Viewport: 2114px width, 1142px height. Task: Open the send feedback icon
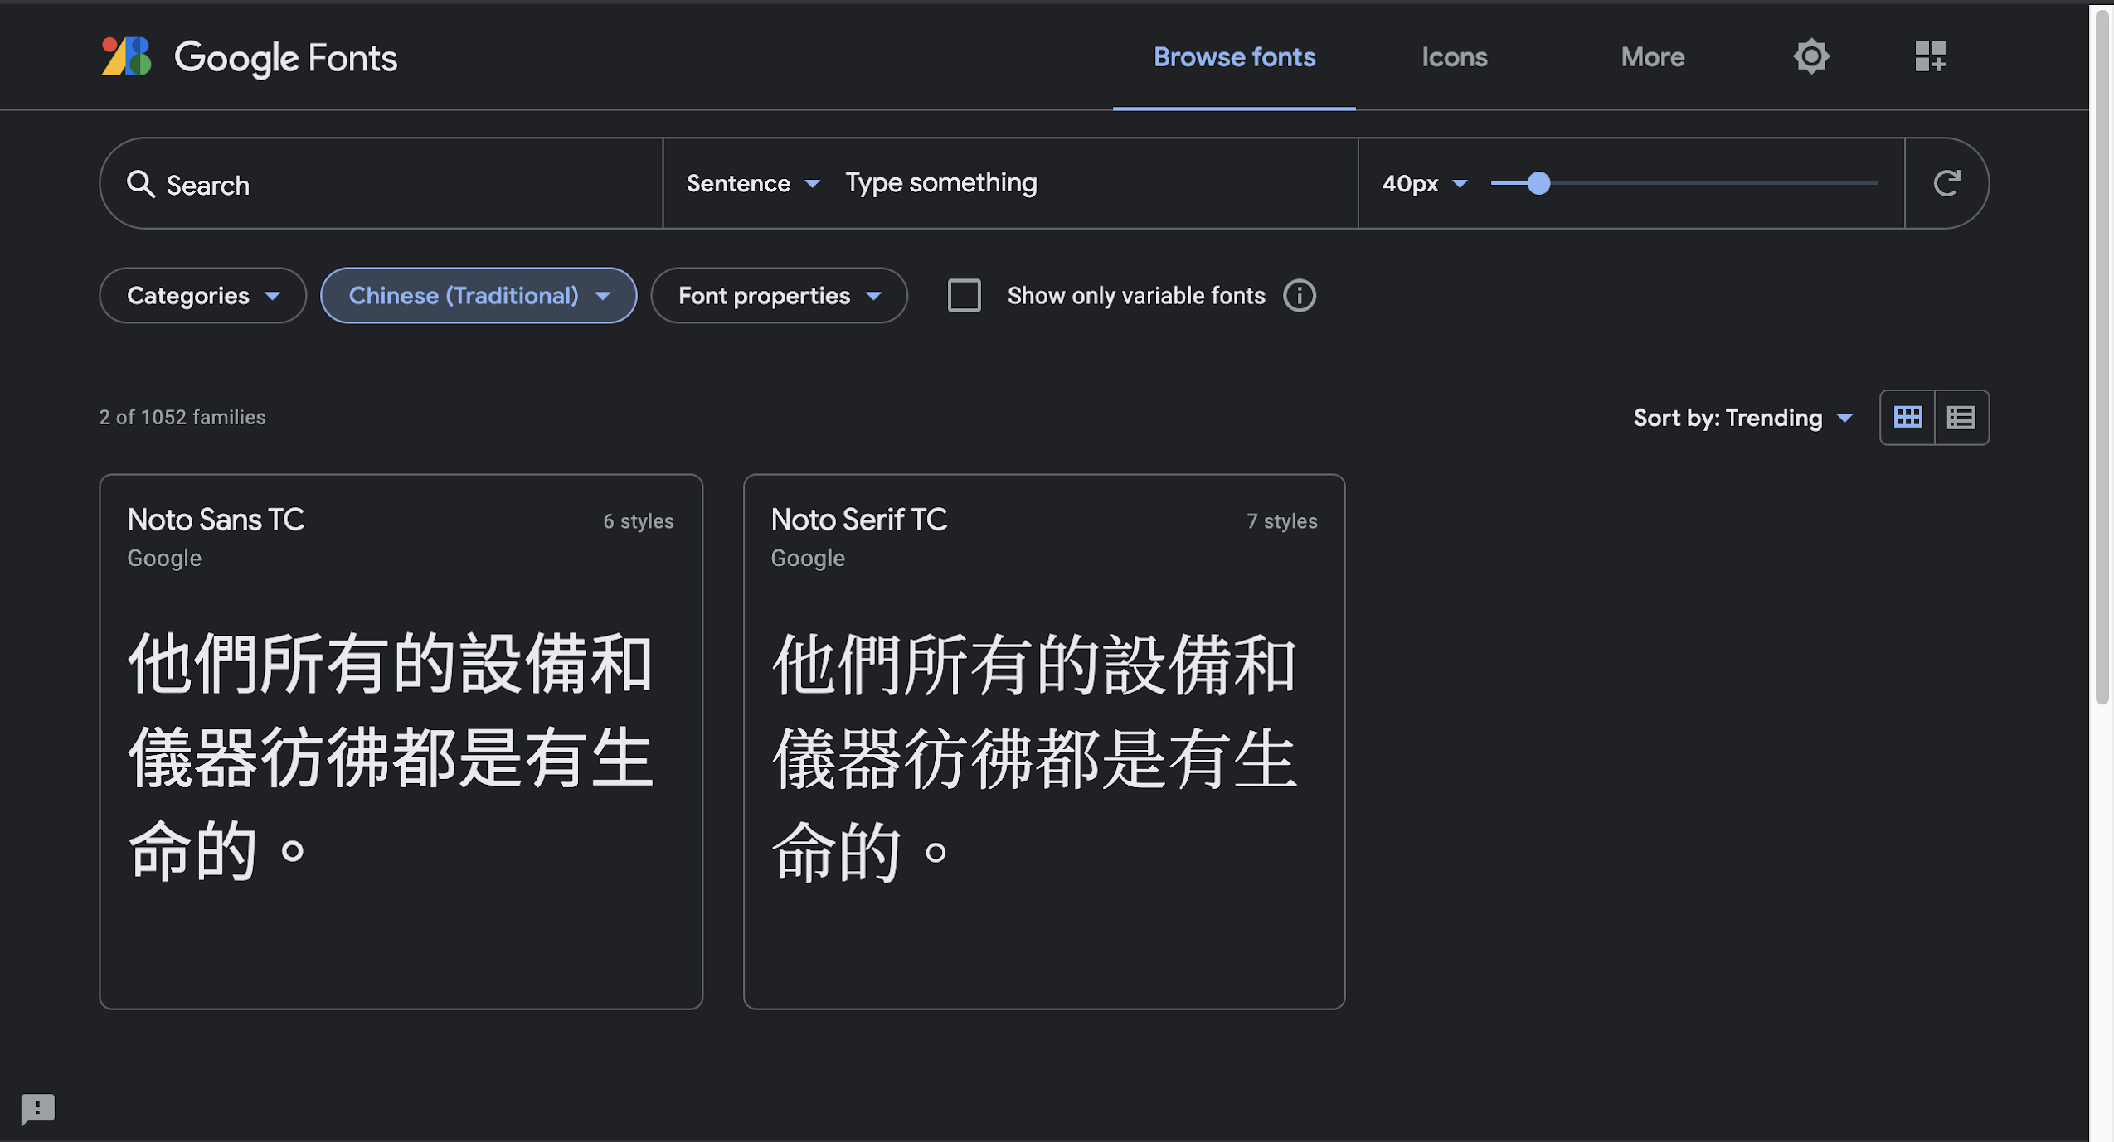(37, 1108)
